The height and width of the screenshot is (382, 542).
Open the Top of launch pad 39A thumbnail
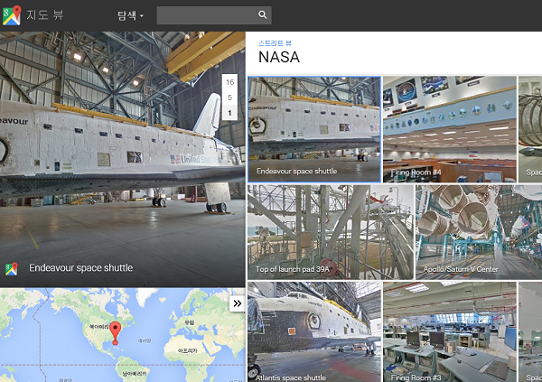point(331,232)
